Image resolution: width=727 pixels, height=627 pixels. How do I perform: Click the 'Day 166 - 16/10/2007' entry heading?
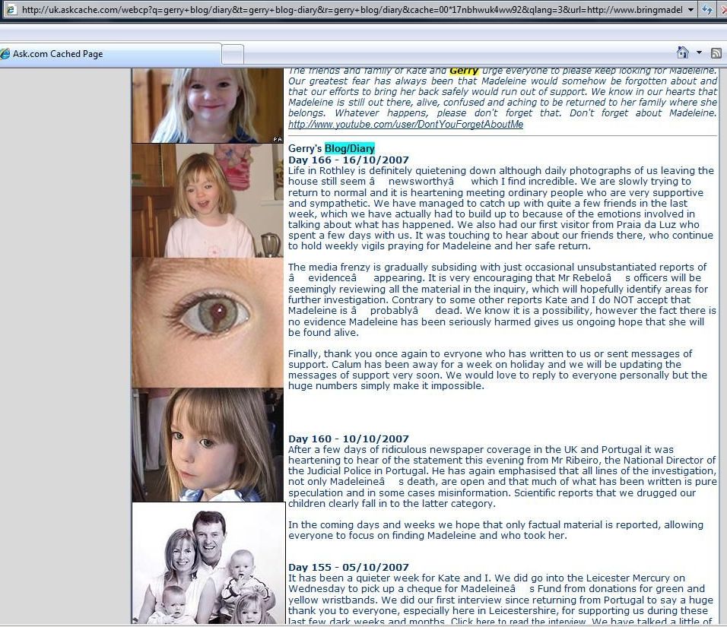click(x=348, y=160)
